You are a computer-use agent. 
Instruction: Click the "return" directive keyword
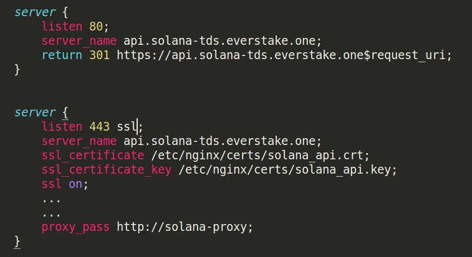pos(60,55)
